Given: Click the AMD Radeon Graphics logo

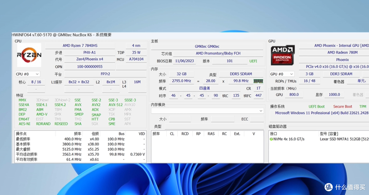Looking at the screenshot, I should [x=282, y=55].
